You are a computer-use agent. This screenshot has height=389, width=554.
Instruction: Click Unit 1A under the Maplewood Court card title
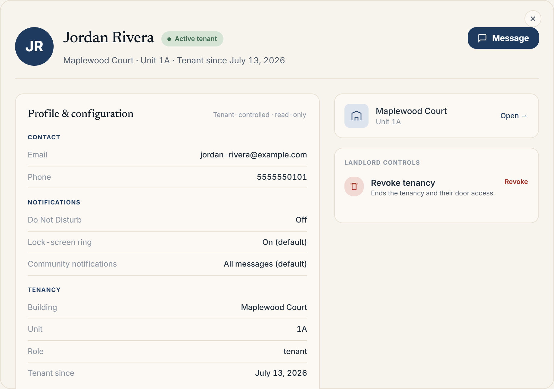pos(388,122)
